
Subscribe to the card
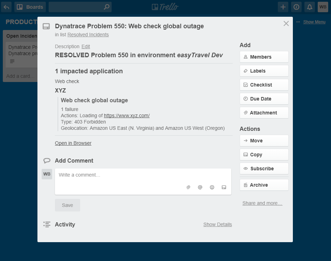[264, 169]
